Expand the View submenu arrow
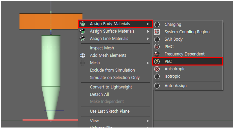The image size is (234, 128). 148,121
